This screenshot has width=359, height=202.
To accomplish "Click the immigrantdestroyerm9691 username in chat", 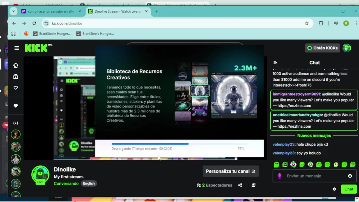I will (296, 94).
